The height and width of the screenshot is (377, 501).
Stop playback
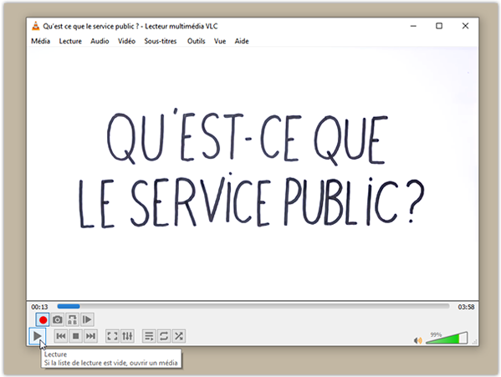pos(76,336)
